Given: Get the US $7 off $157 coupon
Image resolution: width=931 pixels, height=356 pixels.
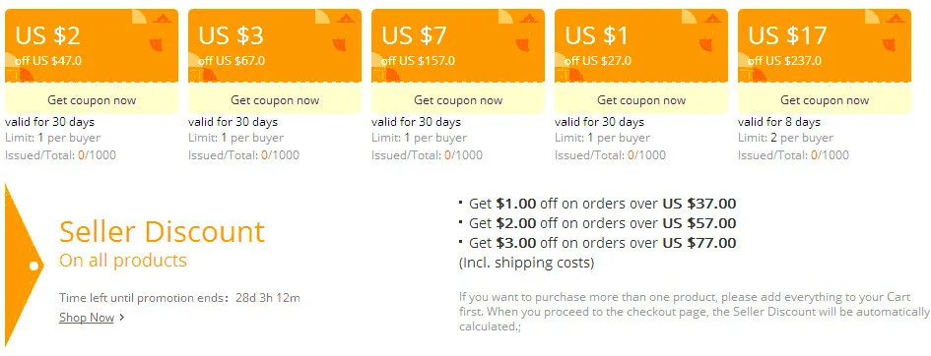Looking at the screenshot, I should coord(458,100).
